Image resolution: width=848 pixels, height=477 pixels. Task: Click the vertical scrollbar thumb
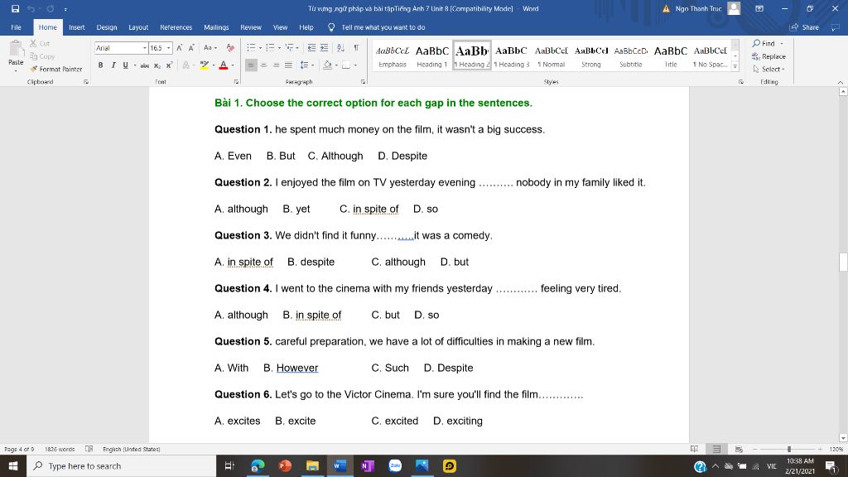[x=843, y=262]
